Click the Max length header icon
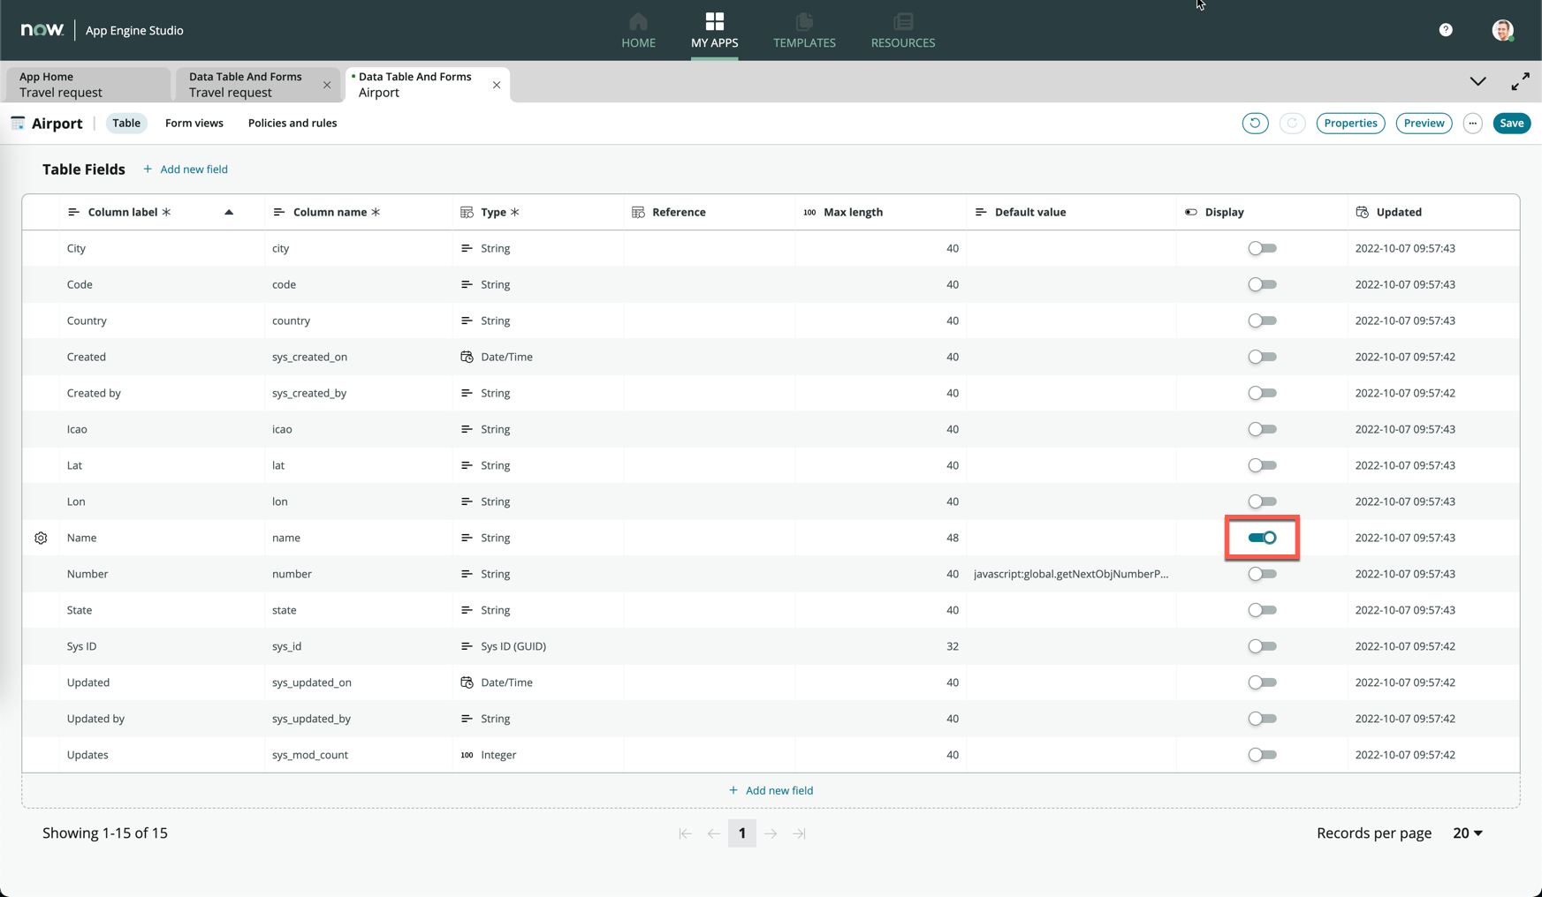Viewport: 1542px width, 897px height. (809, 212)
